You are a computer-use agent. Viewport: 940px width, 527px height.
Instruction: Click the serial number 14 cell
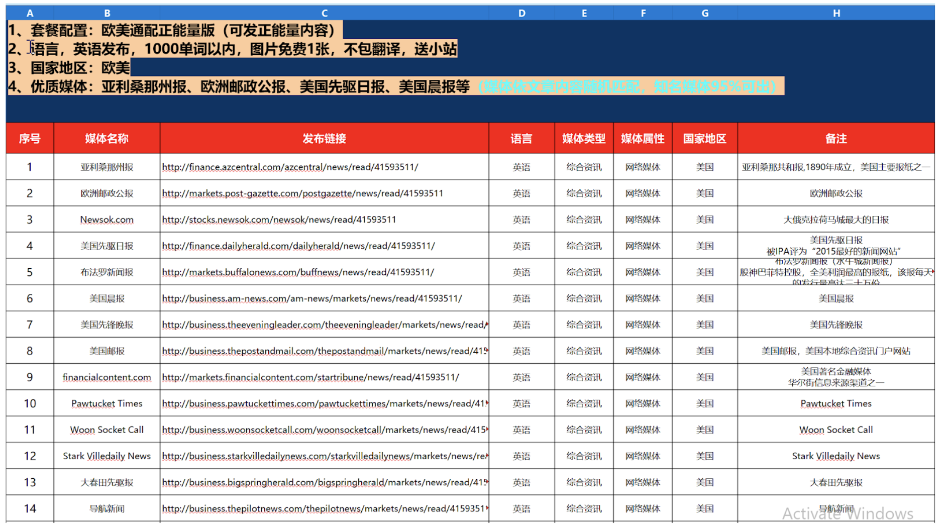(x=30, y=508)
